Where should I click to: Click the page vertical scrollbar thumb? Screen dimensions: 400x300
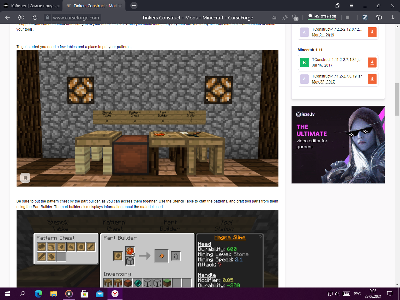point(397,99)
